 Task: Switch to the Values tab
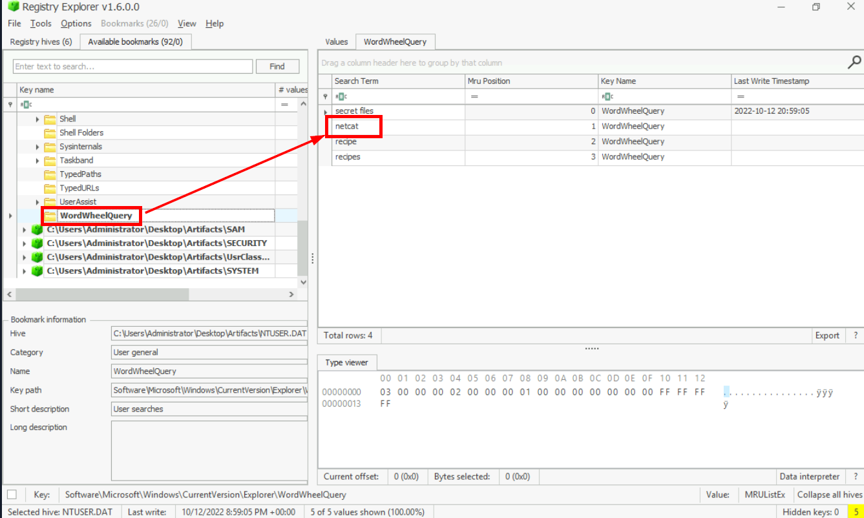pyautogui.click(x=336, y=42)
